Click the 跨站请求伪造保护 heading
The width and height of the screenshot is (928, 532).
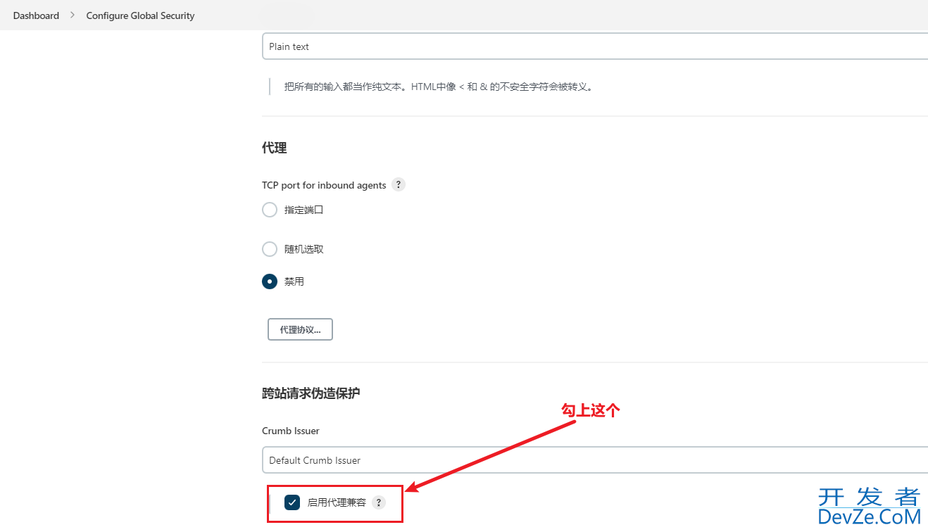(311, 393)
